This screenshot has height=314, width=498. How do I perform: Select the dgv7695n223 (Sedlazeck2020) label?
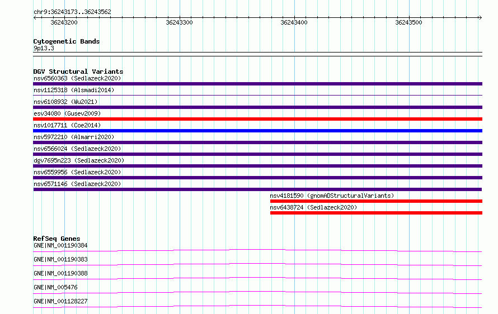[x=79, y=160]
